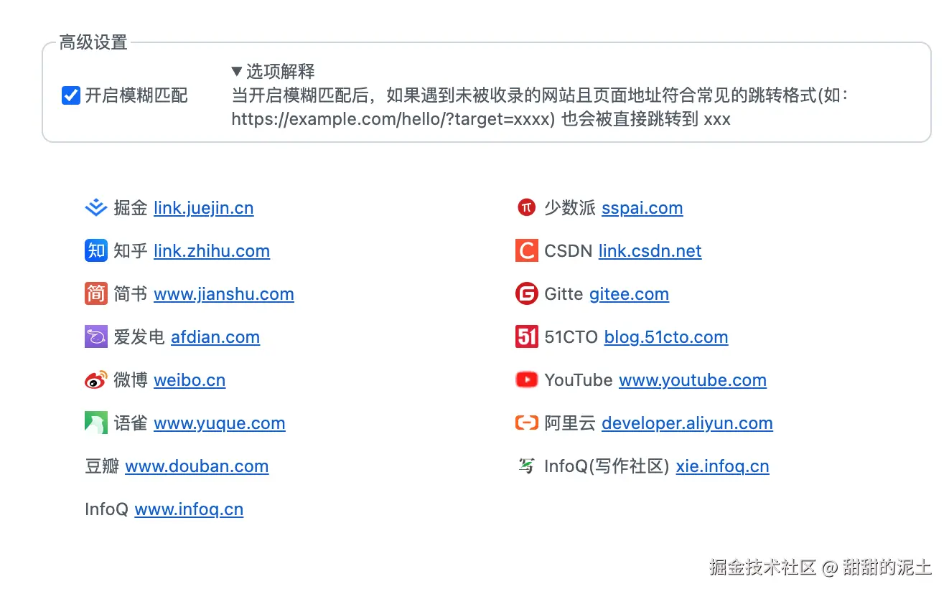The image size is (949, 594).
Task: Click the Yuque (语雀) green logo icon
Action: click(95, 423)
